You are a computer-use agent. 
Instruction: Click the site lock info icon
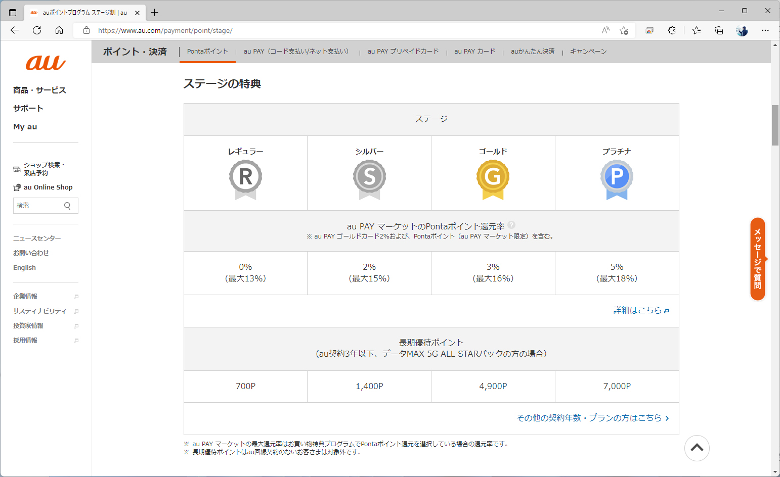pyautogui.click(x=86, y=30)
